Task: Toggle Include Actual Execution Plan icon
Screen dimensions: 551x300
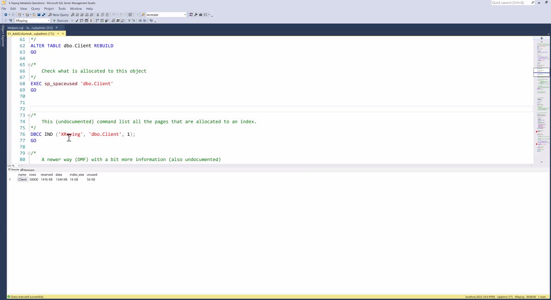Action: click(x=97, y=21)
